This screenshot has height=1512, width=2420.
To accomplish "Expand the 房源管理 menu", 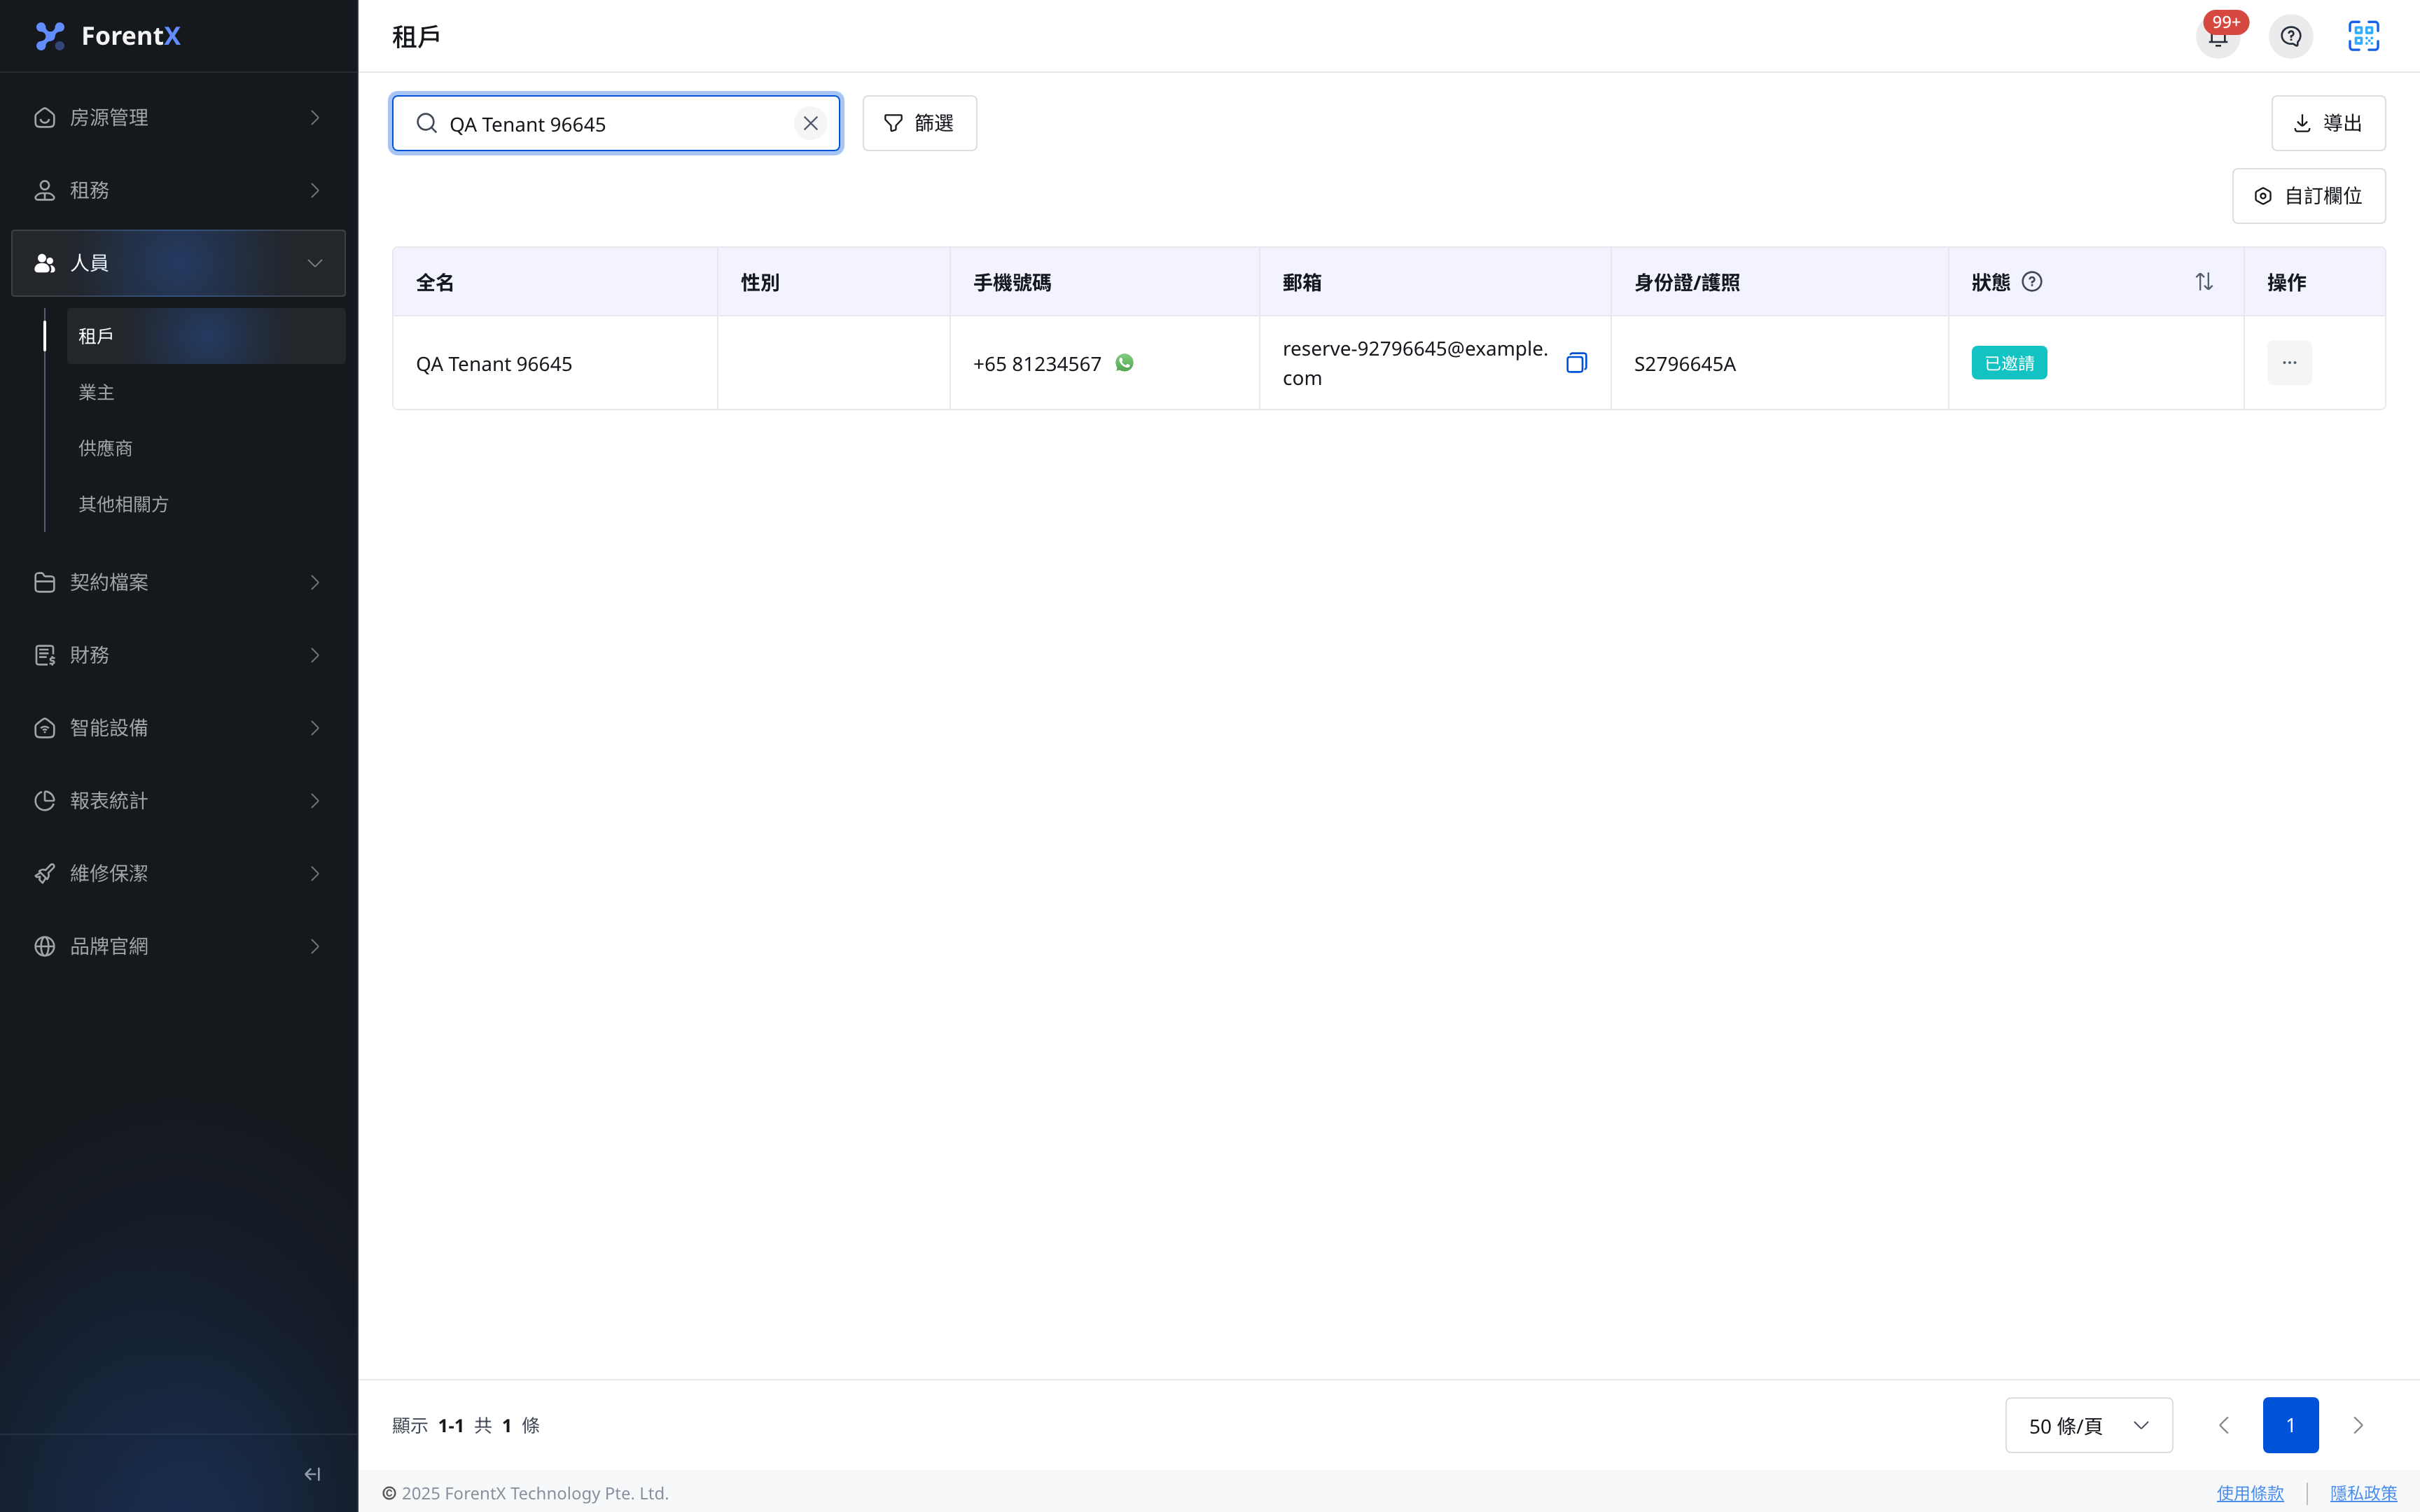I will [x=178, y=117].
